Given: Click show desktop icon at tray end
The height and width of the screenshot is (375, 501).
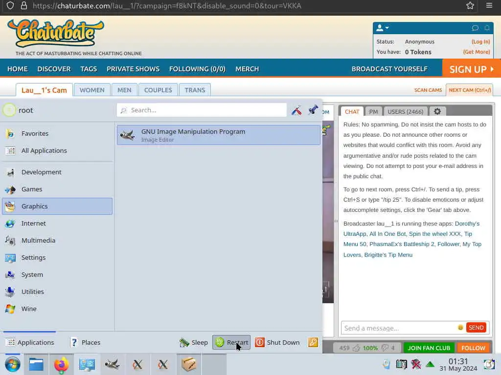Looking at the screenshot, I should (489, 364).
